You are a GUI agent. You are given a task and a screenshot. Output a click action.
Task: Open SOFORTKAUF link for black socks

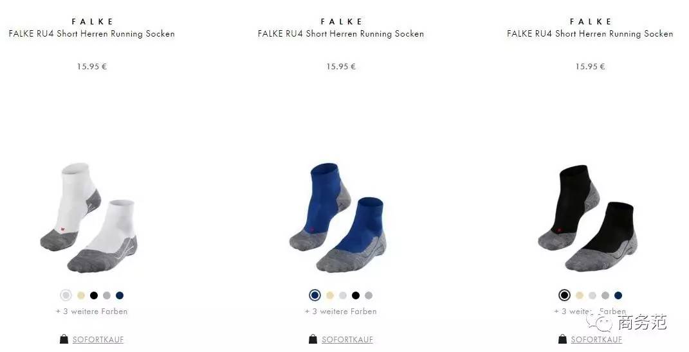pos(596,339)
